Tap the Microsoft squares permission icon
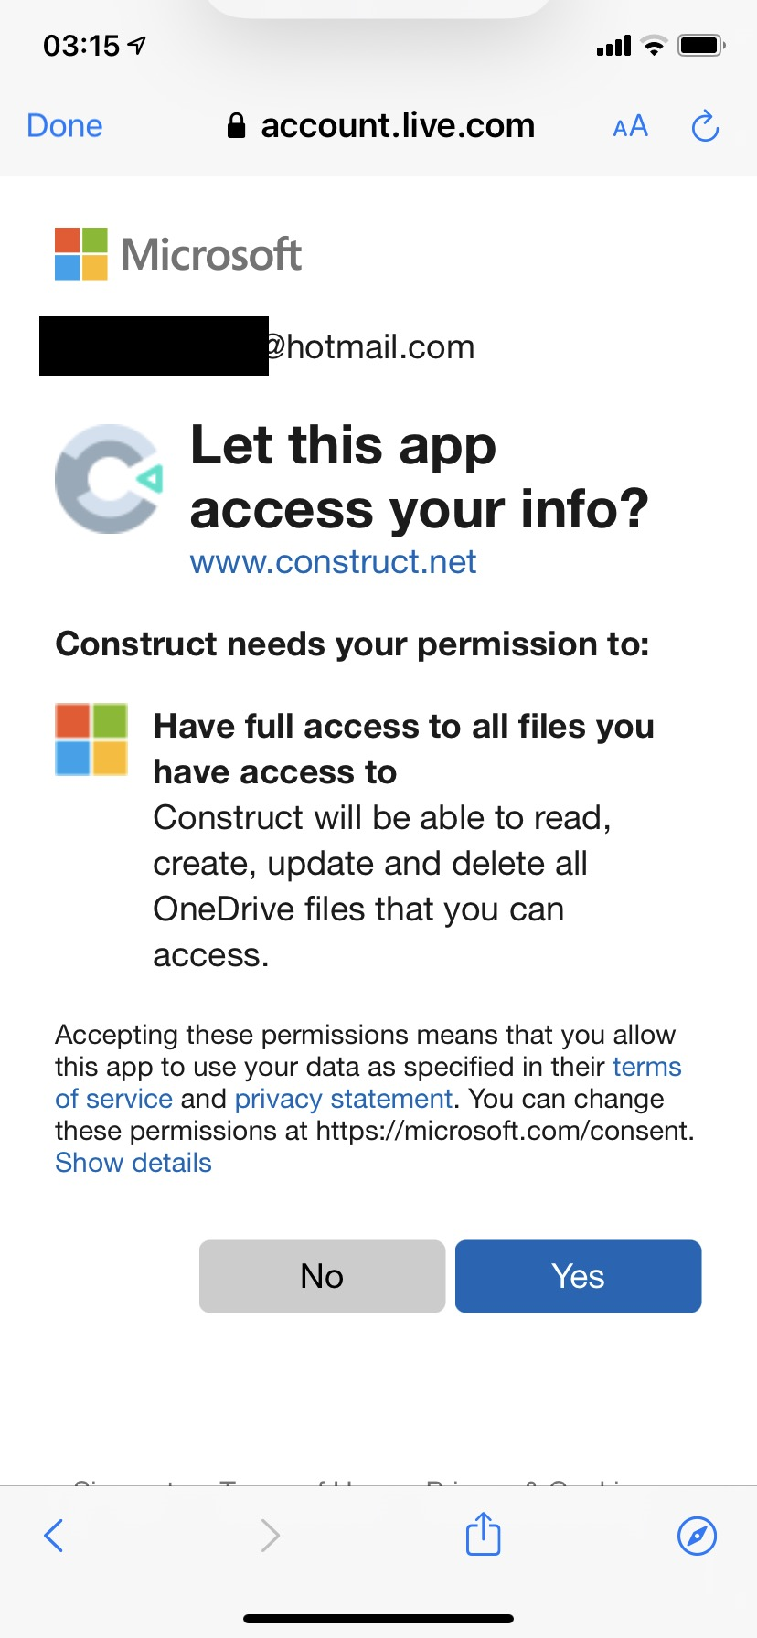Image resolution: width=757 pixels, height=1638 pixels. pyautogui.click(x=91, y=739)
